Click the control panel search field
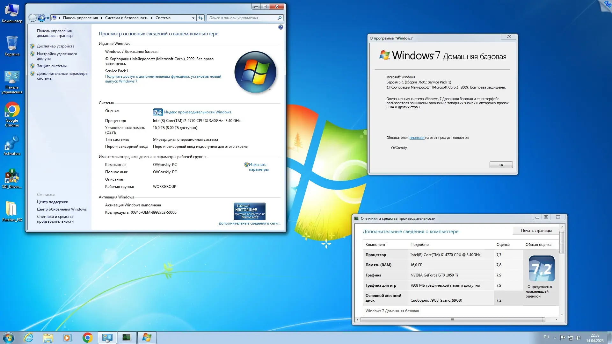Image resolution: width=612 pixels, height=344 pixels. [x=242, y=18]
